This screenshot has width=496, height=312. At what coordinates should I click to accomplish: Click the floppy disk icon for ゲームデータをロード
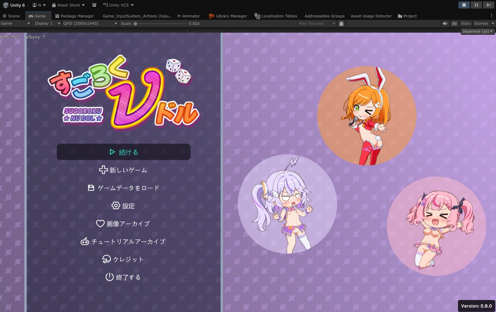point(91,188)
